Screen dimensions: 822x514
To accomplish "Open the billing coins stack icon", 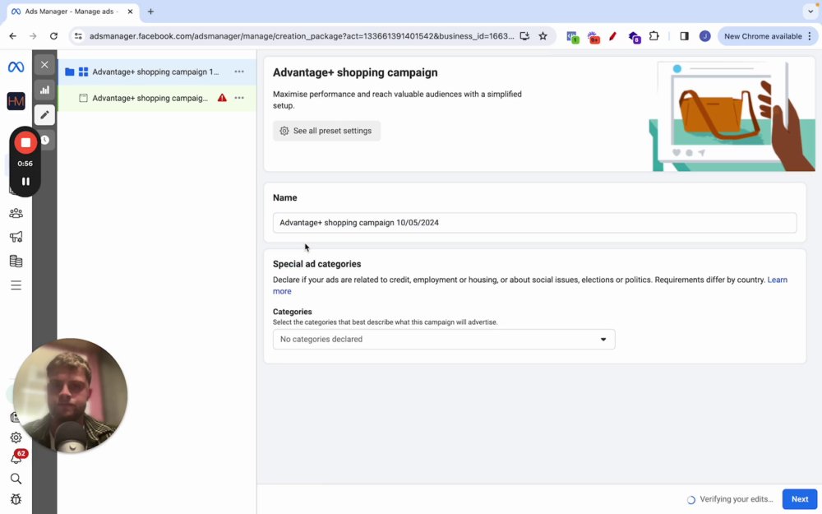I will [16, 261].
